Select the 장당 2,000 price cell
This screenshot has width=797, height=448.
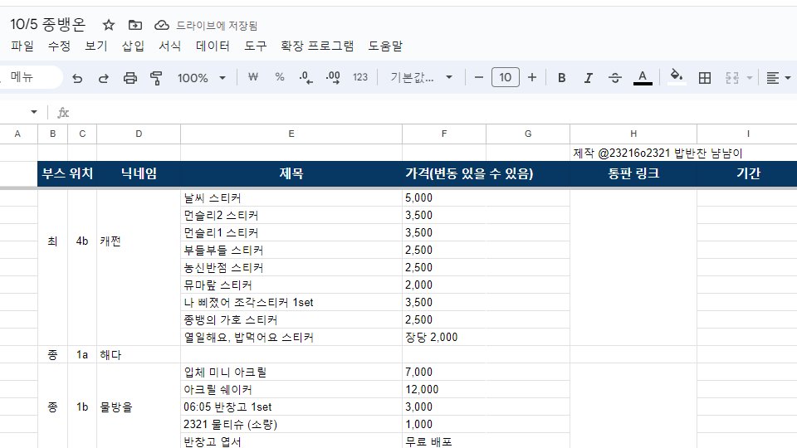pos(444,338)
